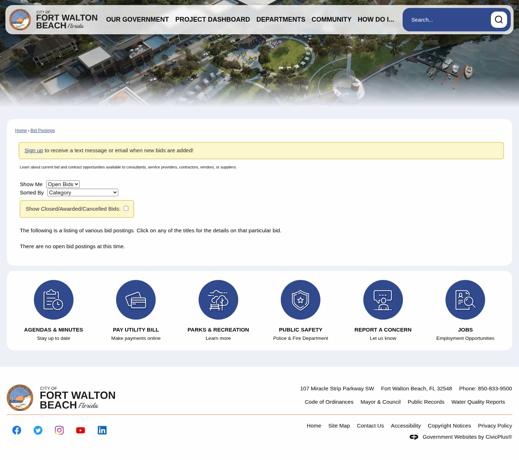
Task: Open the Community menu
Action: [x=331, y=19]
